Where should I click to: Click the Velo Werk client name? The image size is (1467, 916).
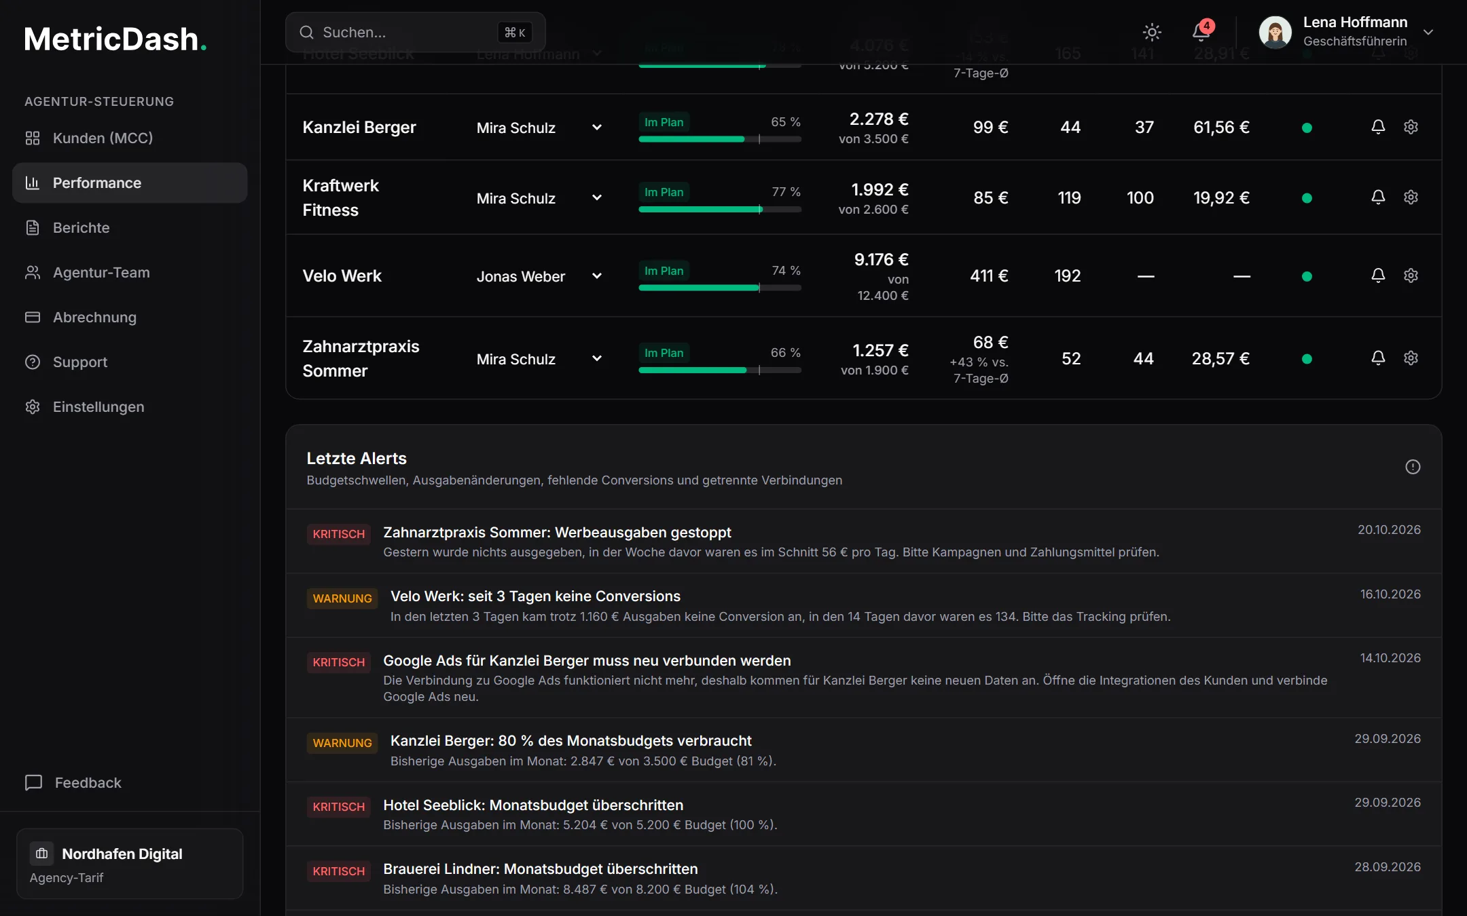[342, 276]
